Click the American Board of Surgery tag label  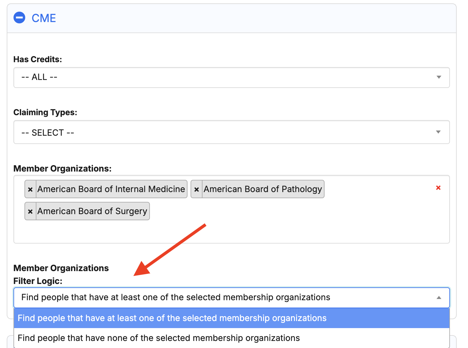point(92,211)
